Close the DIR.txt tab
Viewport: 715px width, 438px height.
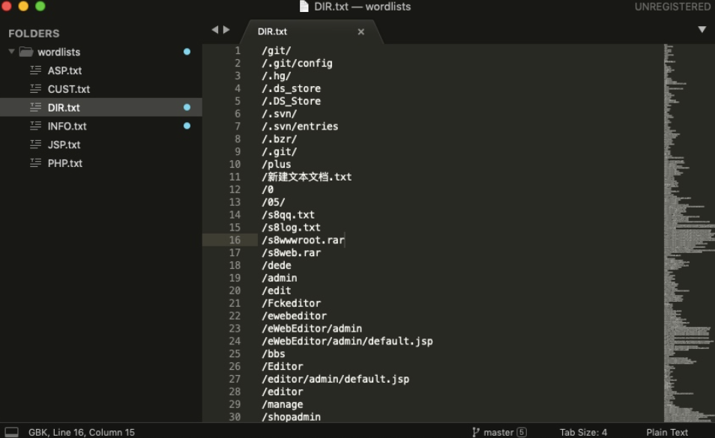click(360, 31)
